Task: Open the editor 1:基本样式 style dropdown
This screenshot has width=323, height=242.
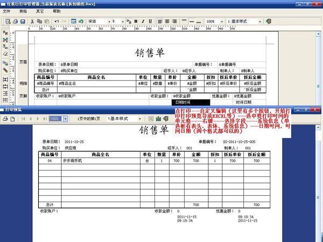Action: [260, 22]
